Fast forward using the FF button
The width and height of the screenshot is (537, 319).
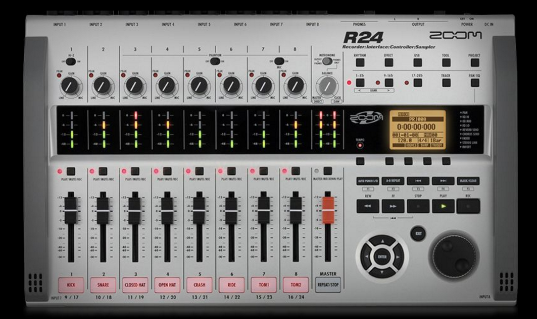point(393,206)
